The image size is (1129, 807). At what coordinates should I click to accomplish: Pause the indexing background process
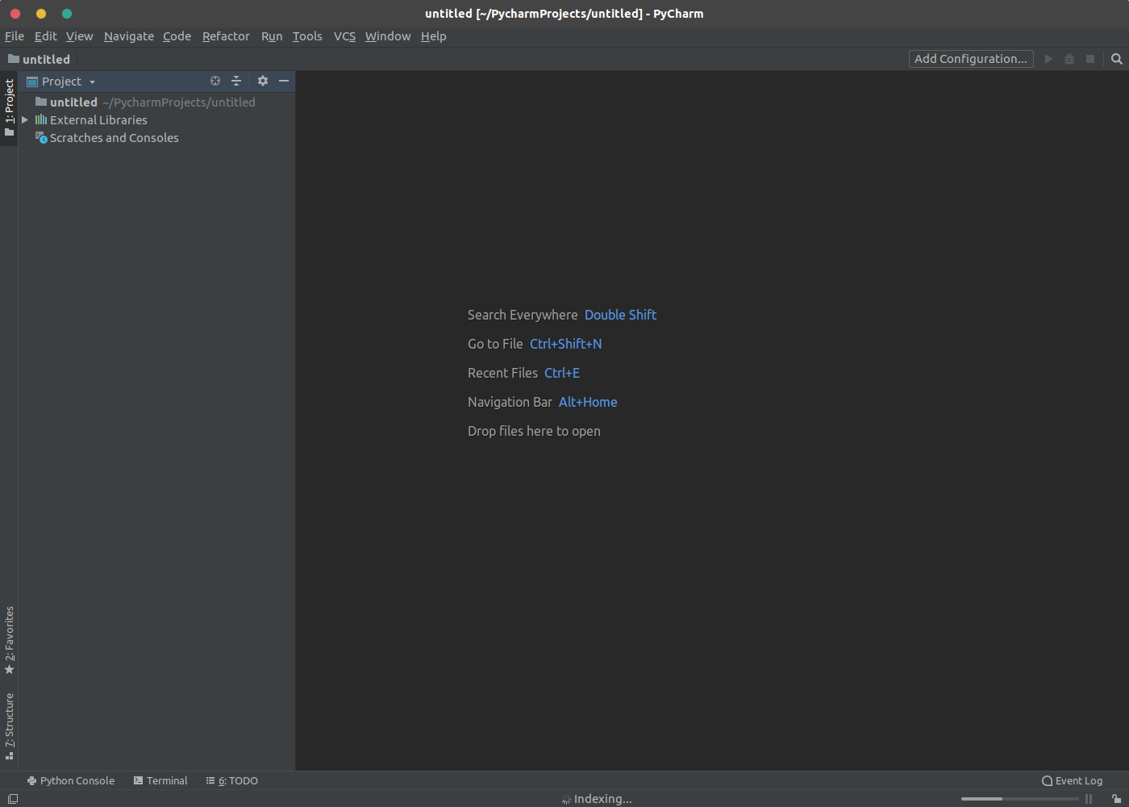[1089, 799]
